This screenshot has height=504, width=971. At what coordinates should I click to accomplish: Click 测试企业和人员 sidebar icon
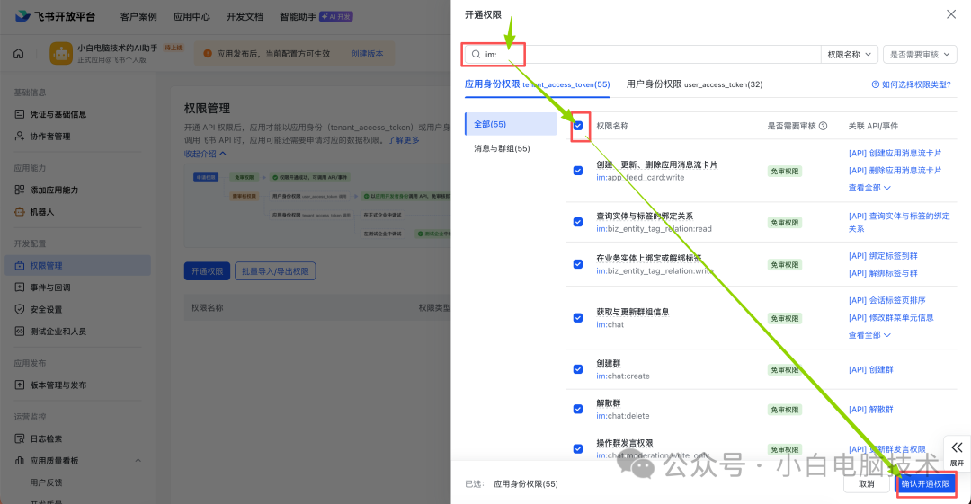(20, 332)
